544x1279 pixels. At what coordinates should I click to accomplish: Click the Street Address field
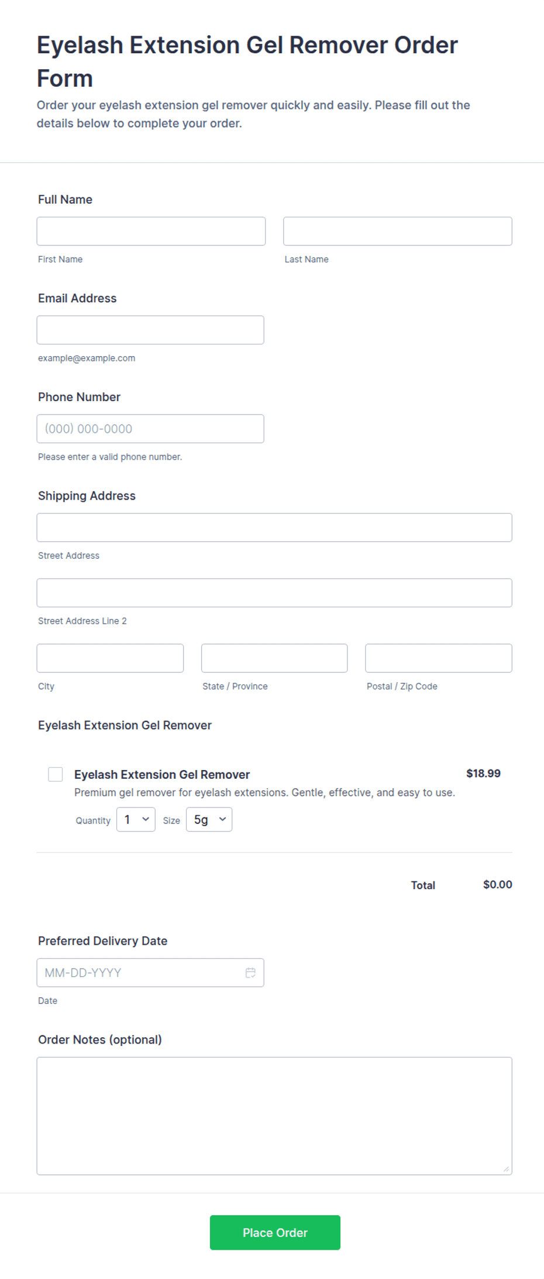(274, 528)
